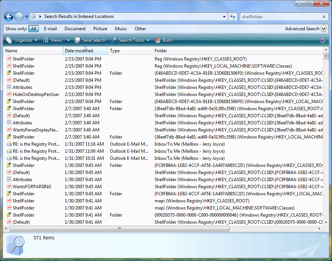Viewport: 332px width, 261px height.
Task: Open the Organize menu
Action: [22, 40]
